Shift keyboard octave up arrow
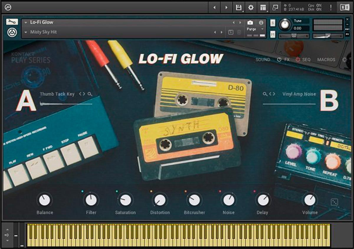Screen dimensions: 354x249 click(7, 230)
